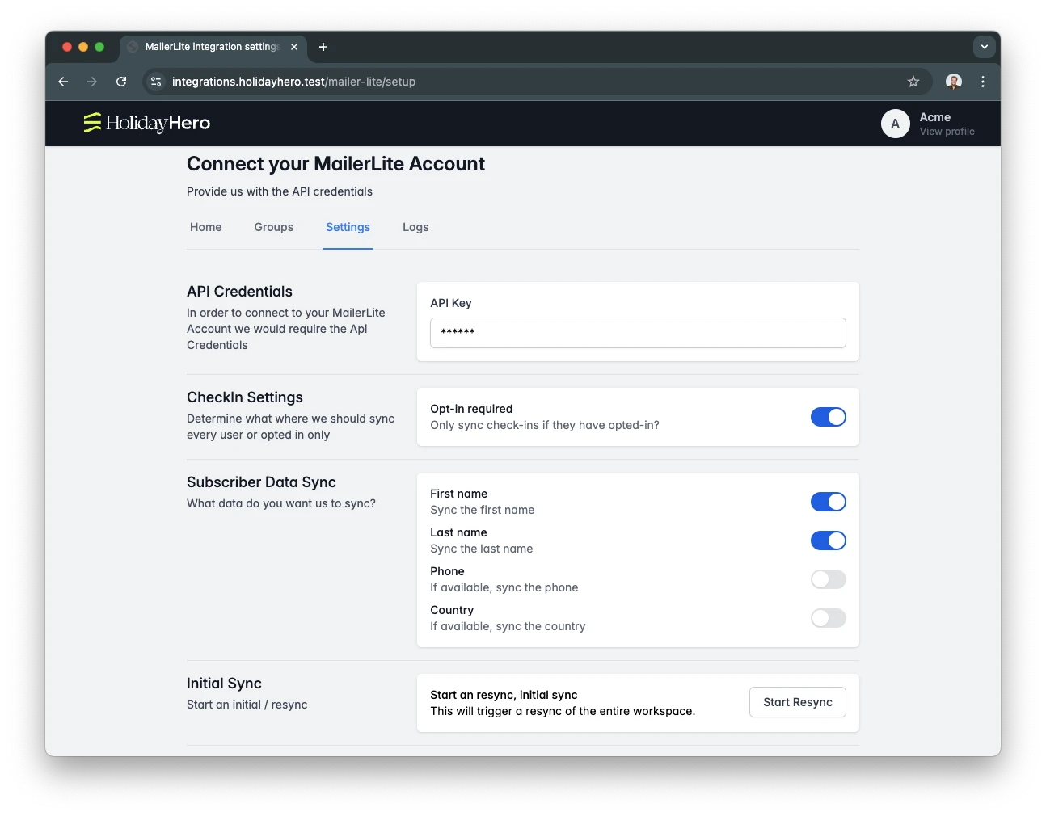Open the Logs tab
Screen dimensions: 1046x816
coord(415,227)
